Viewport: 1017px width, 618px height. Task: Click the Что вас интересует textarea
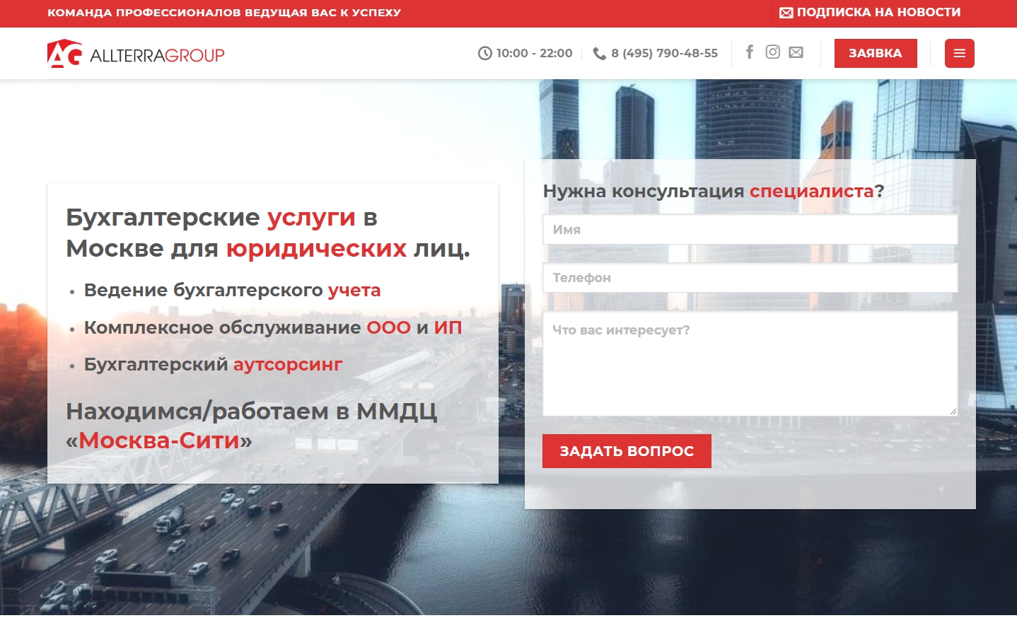(750, 363)
